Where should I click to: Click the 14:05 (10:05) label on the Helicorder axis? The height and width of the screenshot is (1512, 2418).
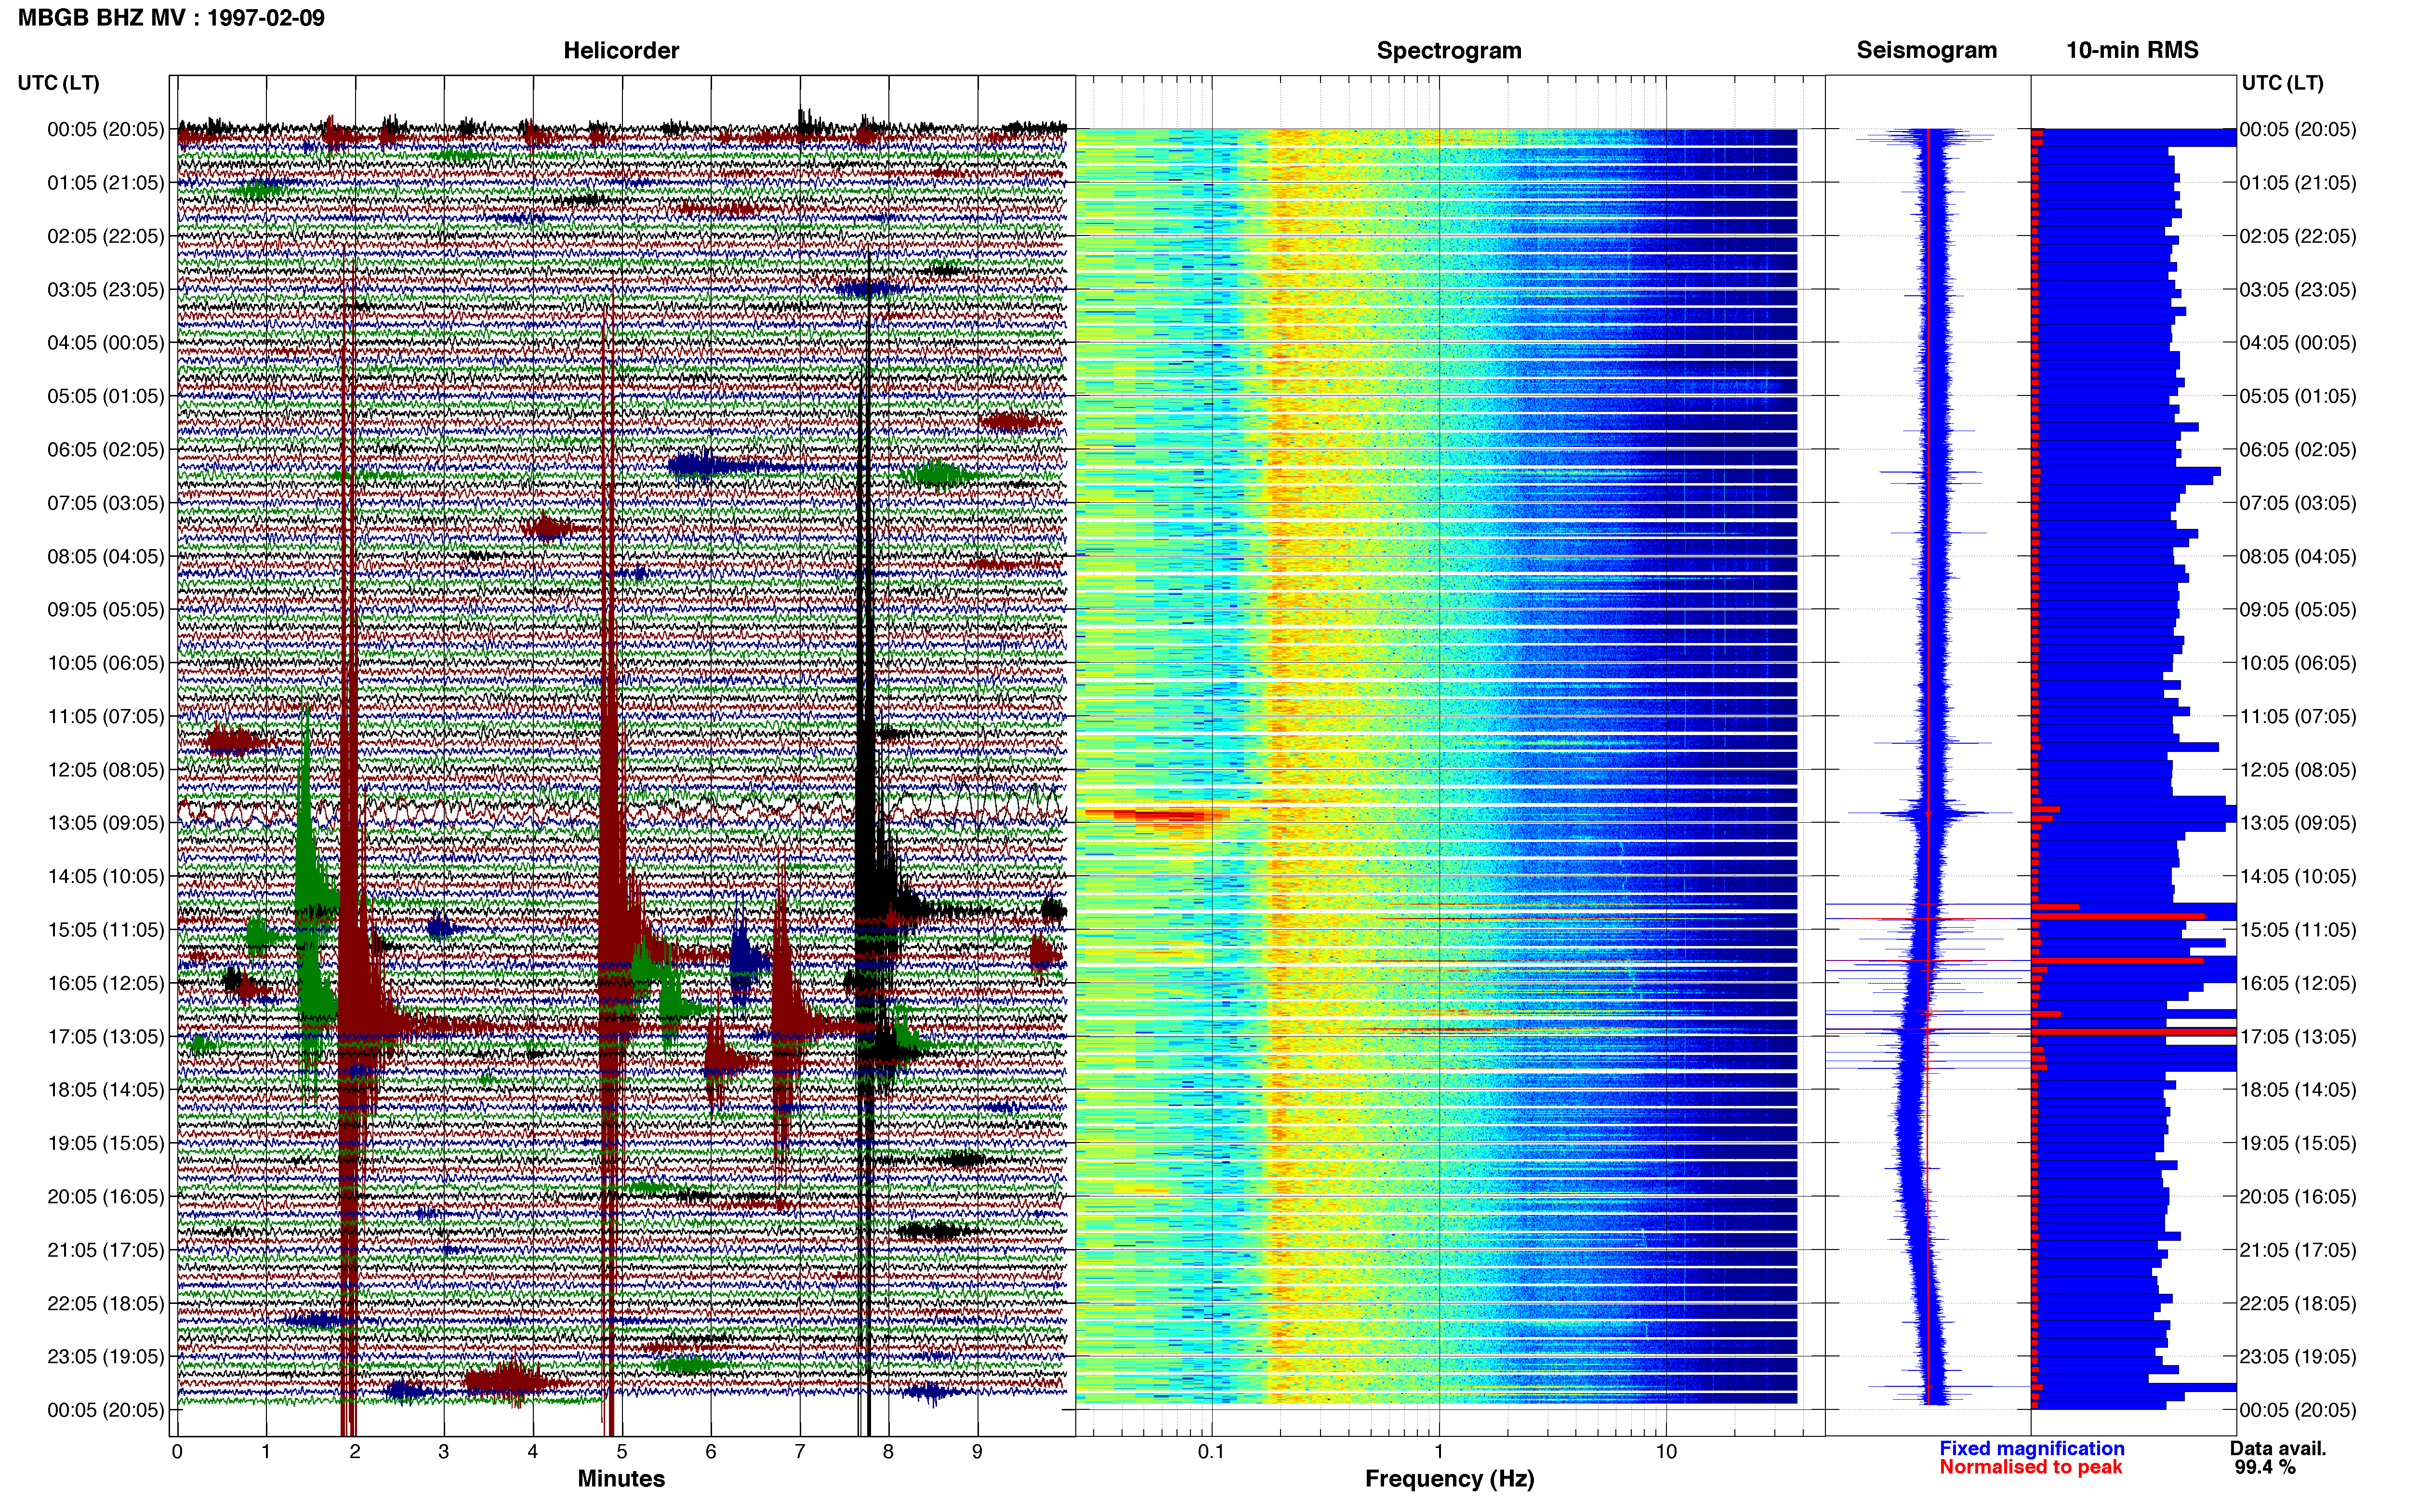tap(105, 876)
